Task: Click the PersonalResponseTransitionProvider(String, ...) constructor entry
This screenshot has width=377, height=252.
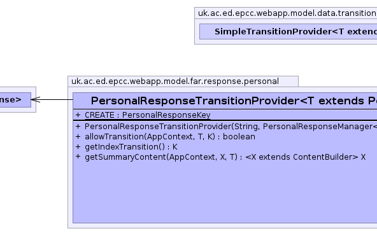Action: pyautogui.click(x=231, y=127)
